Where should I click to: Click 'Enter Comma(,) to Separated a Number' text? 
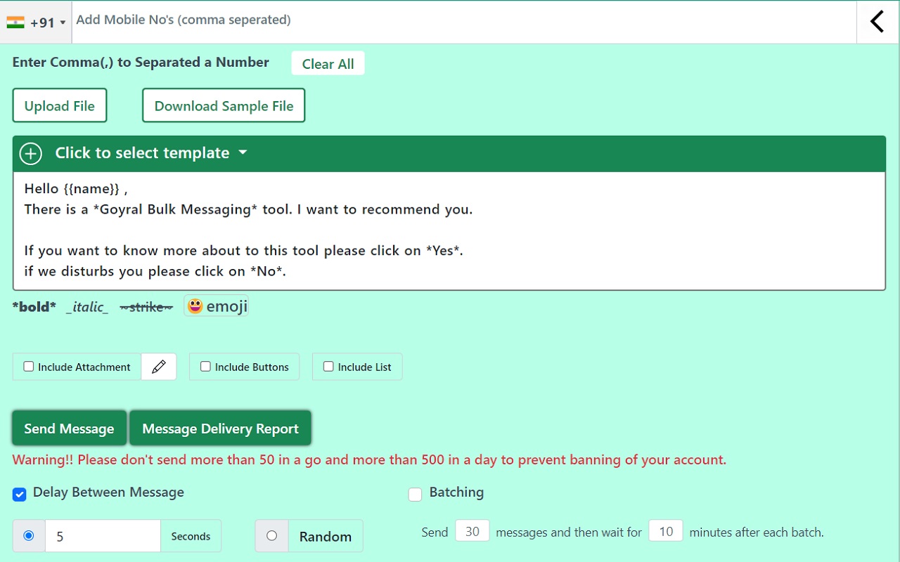(141, 63)
